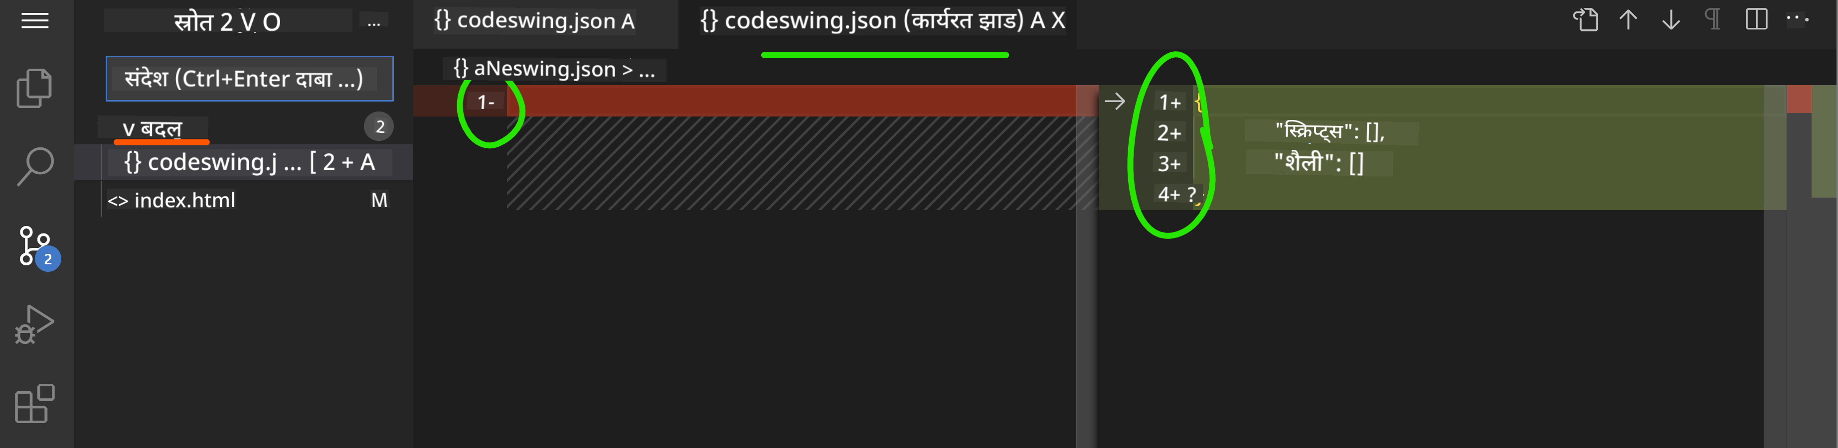
Task: Click the Open File icon in editor toolbar
Action: [x=1585, y=19]
